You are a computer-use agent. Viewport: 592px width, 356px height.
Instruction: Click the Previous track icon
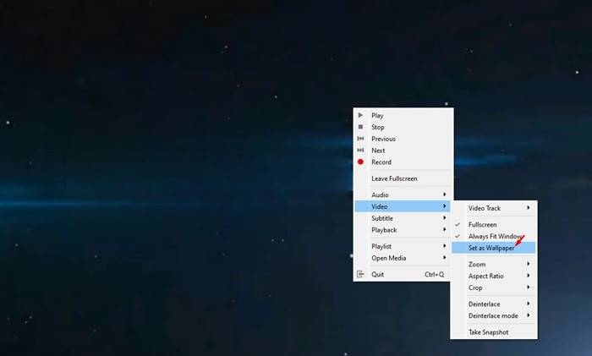[360, 139]
